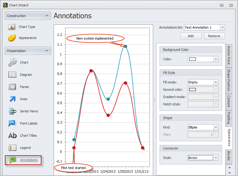Collapse the Construction group

click(x=47, y=16)
